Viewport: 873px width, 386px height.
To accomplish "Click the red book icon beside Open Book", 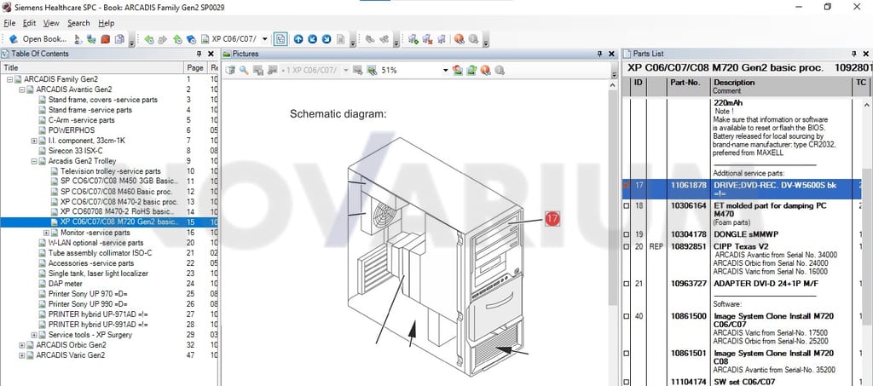I will coord(105,39).
